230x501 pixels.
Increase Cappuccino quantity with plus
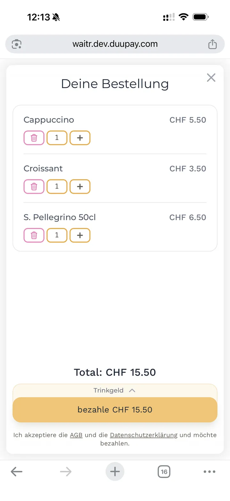(80, 138)
